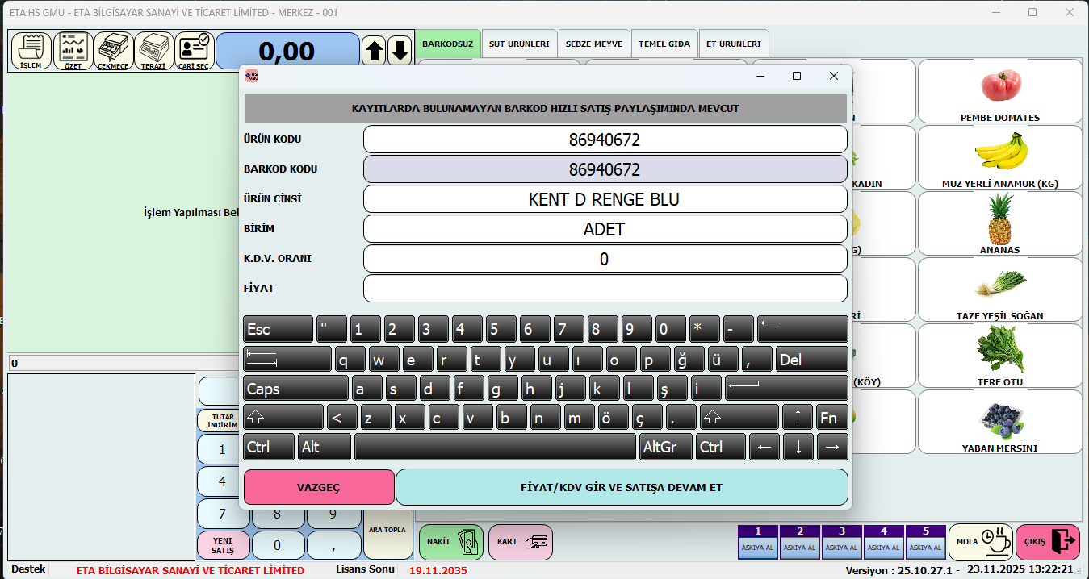Cancel the dialog with Vazgeç
Image resolution: width=1089 pixels, height=579 pixels.
(319, 488)
